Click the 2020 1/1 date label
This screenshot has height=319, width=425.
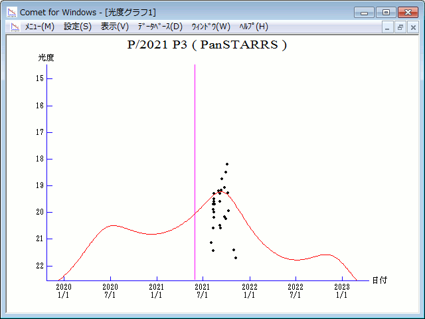pos(64,291)
